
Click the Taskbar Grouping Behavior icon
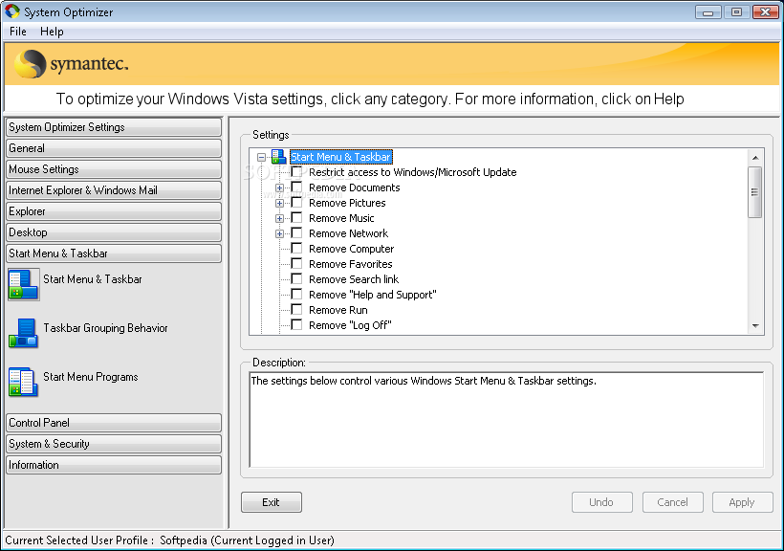point(24,333)
